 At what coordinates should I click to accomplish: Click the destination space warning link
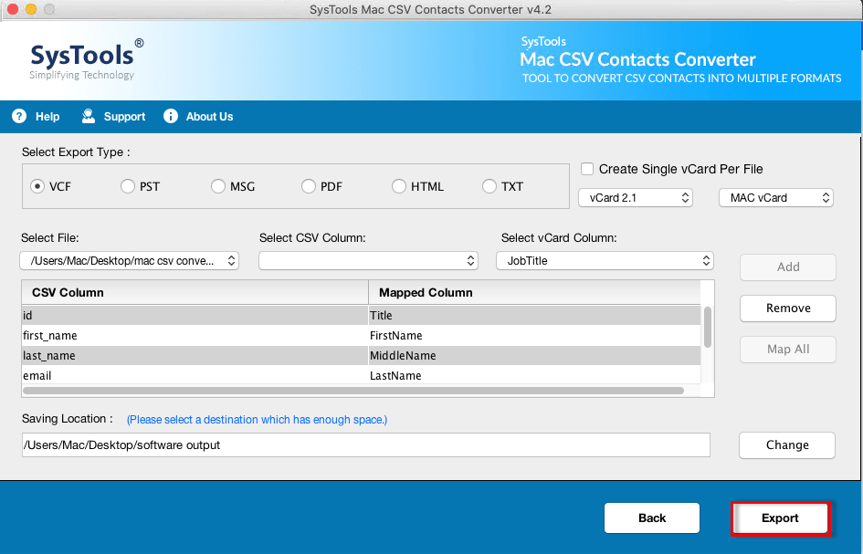pyautogui.click(x=257, y=420)
